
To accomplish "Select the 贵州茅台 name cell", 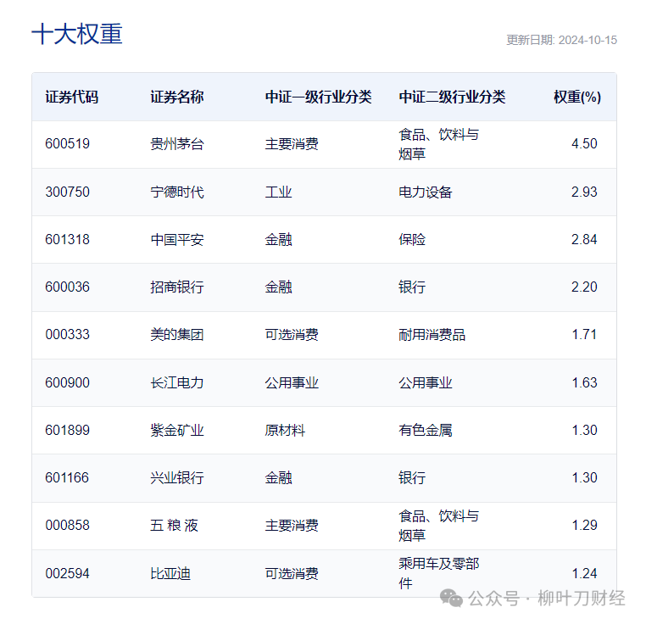I will [176, 144].
